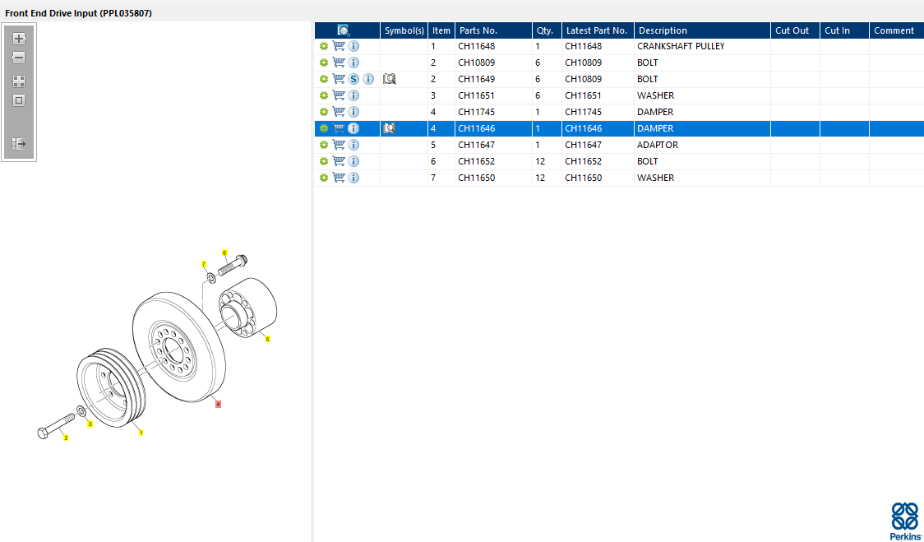Select callout 7 washer on diagram
Viewport: 924px width, 542px height.
[204, 264]
